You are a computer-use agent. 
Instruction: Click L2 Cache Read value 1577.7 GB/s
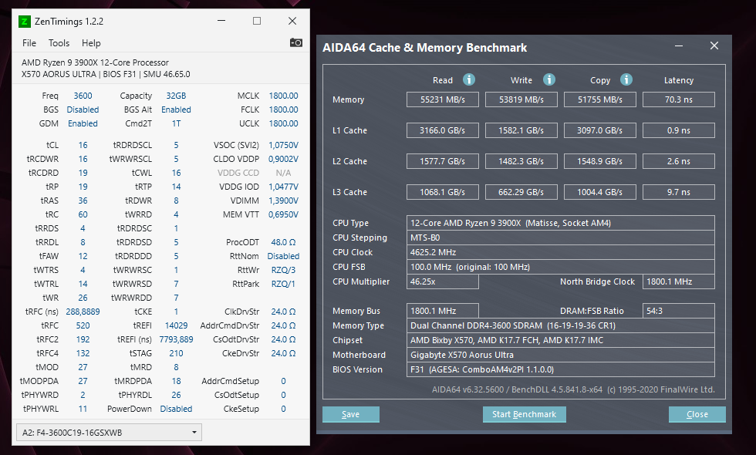click(x=443, y=161)
